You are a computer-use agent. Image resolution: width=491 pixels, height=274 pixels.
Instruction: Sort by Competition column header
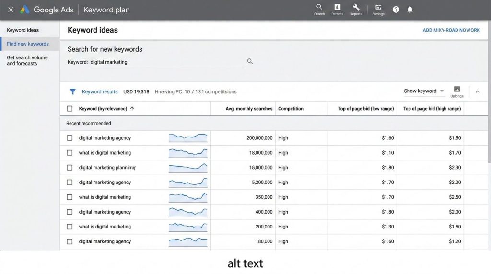[x=291, y=109]
